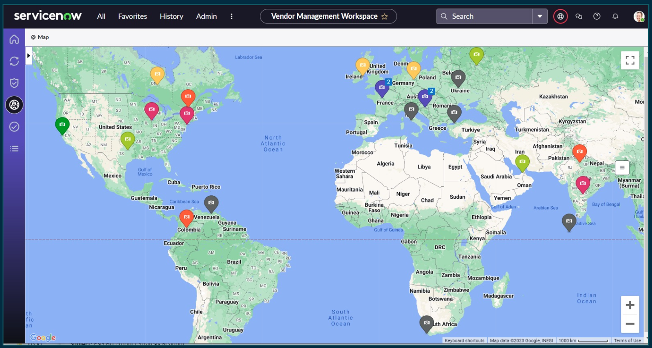Open the search scope dropdown arrow
652x348 pixels.
540,16
